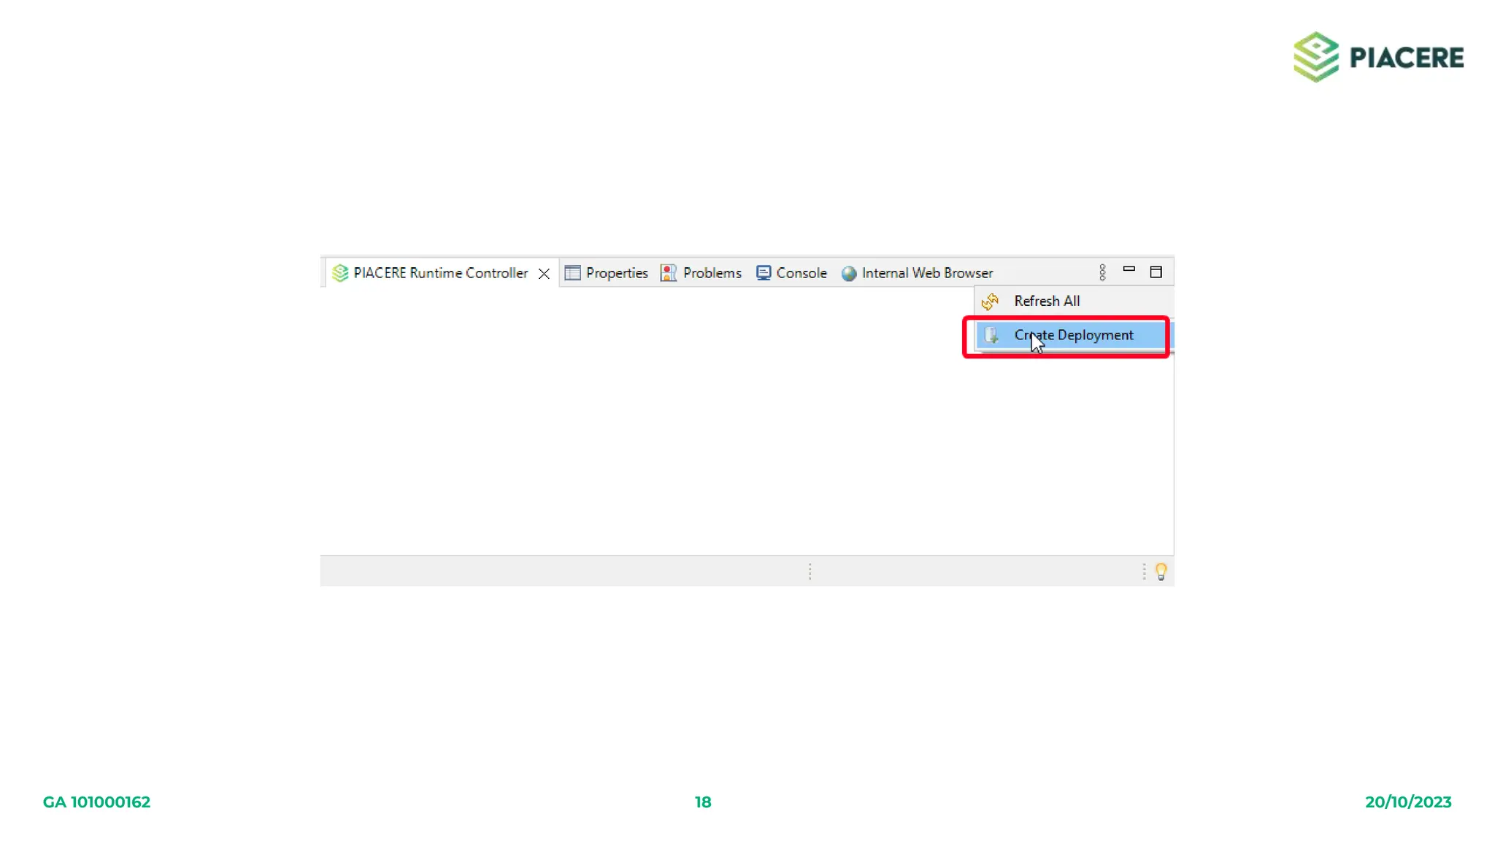Select Create Deployment from the dropdown menu
Image resolution: width=1495 pixels, height=841 pixels.
(x=1073, y=335)
